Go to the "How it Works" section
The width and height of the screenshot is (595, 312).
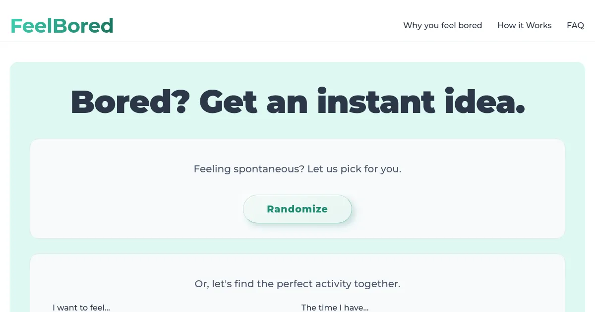pyautogui.click(x=524, y=25)
